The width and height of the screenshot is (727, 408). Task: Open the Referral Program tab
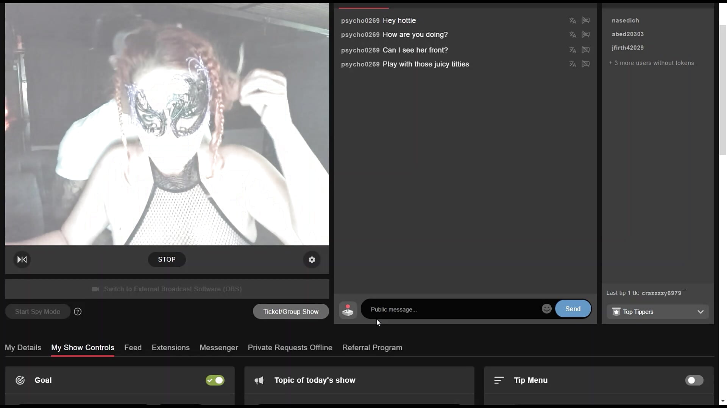pos(372,348)
